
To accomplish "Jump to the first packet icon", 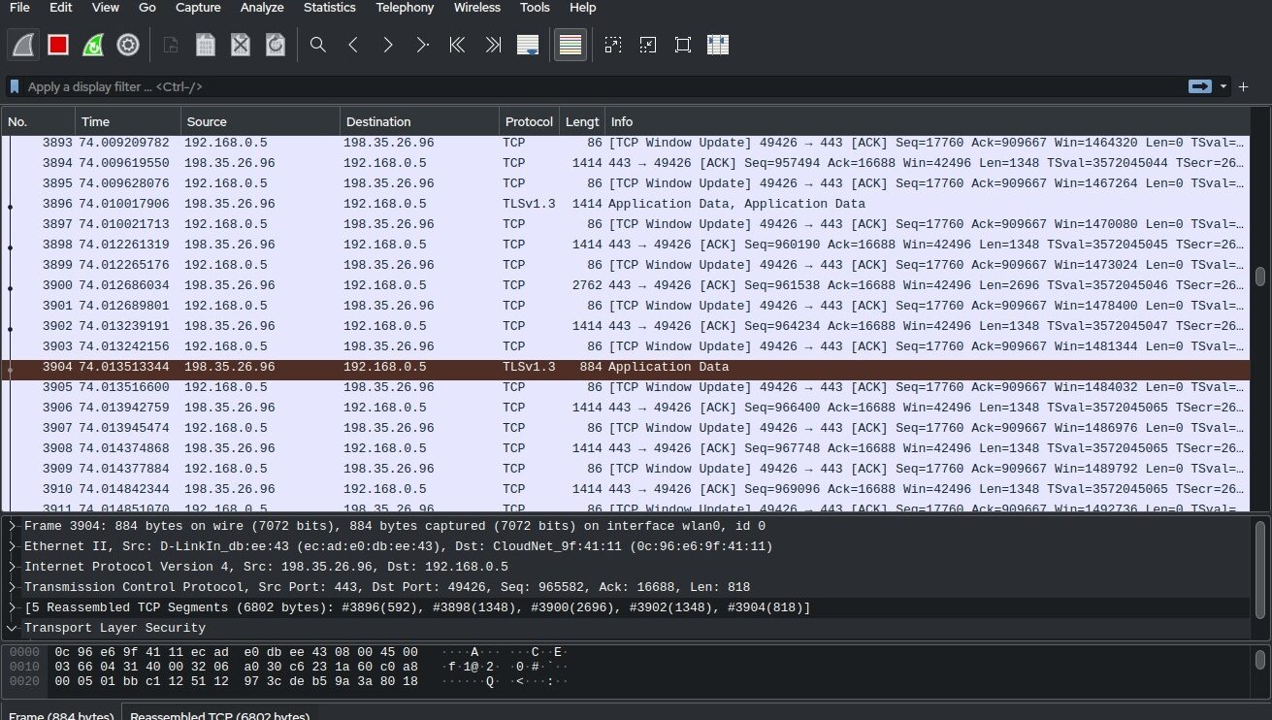I will [458, 45].
